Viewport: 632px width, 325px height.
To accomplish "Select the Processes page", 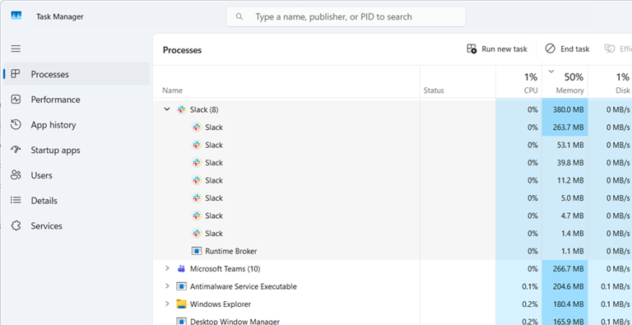I will click(x=77, y=74).
